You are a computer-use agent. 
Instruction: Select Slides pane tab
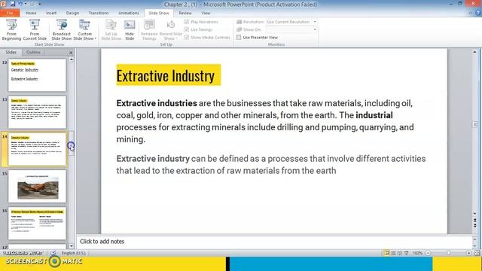click(x=11, y=52)
